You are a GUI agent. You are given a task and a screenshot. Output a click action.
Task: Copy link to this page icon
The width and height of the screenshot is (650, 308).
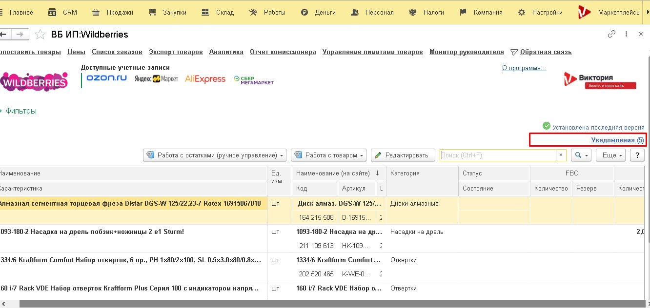pos(611,34)
